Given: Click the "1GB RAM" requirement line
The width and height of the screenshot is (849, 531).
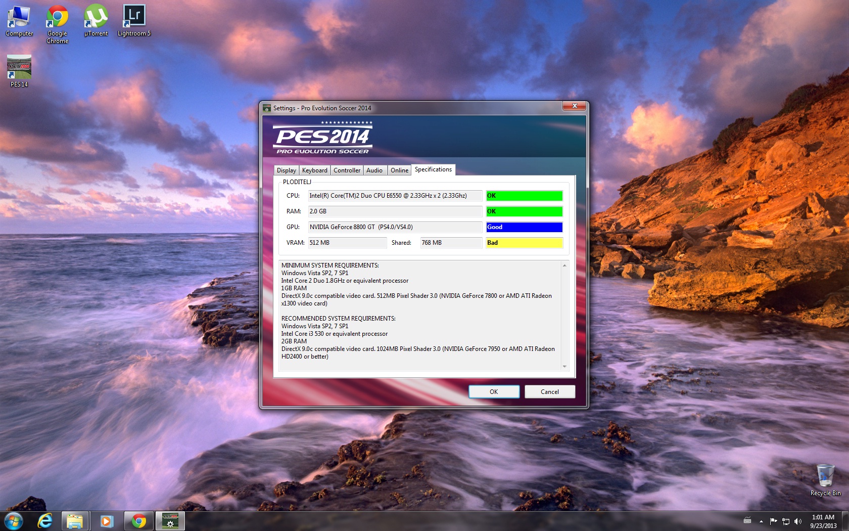Looking at the screenshot, I should click(294, 288).
